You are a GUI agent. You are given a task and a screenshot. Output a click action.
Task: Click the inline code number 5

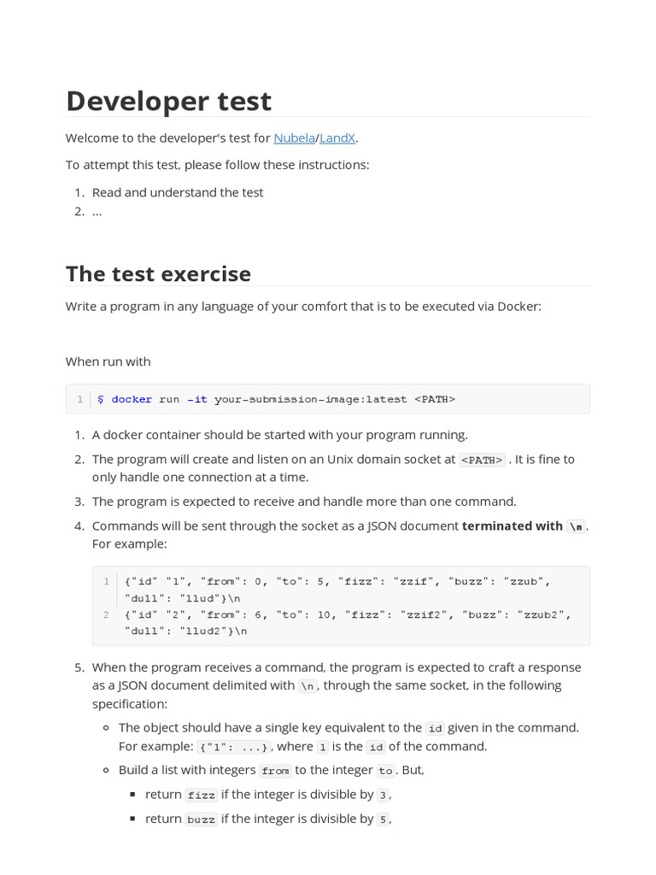(384, 819)
